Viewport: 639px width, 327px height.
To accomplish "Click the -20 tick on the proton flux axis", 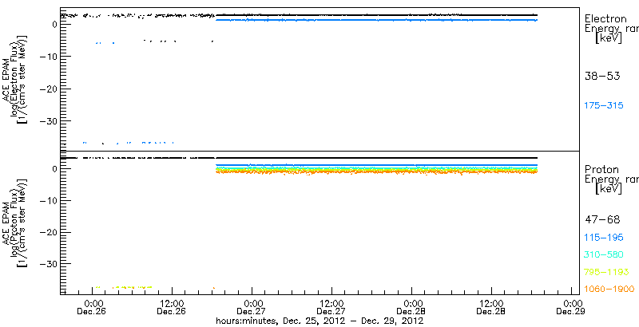I will pos(47,232).
